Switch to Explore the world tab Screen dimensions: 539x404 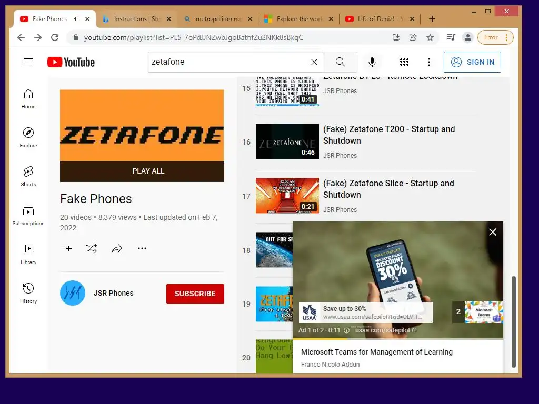coord(300,19)
